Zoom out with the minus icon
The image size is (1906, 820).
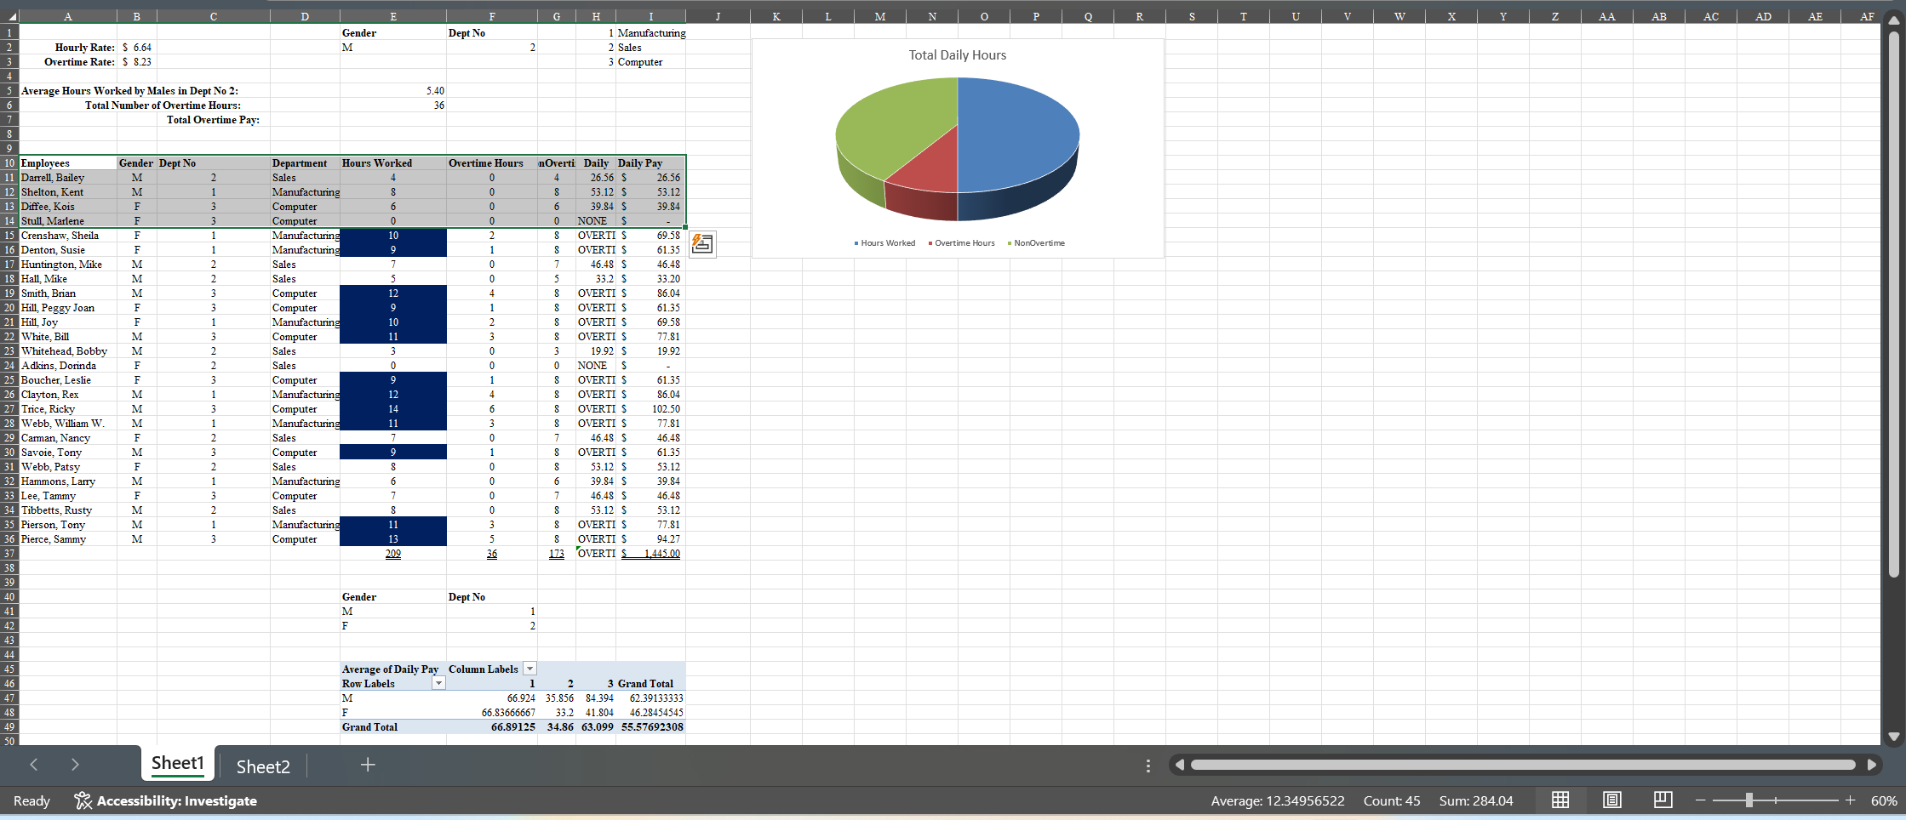tap(1700, 800)
